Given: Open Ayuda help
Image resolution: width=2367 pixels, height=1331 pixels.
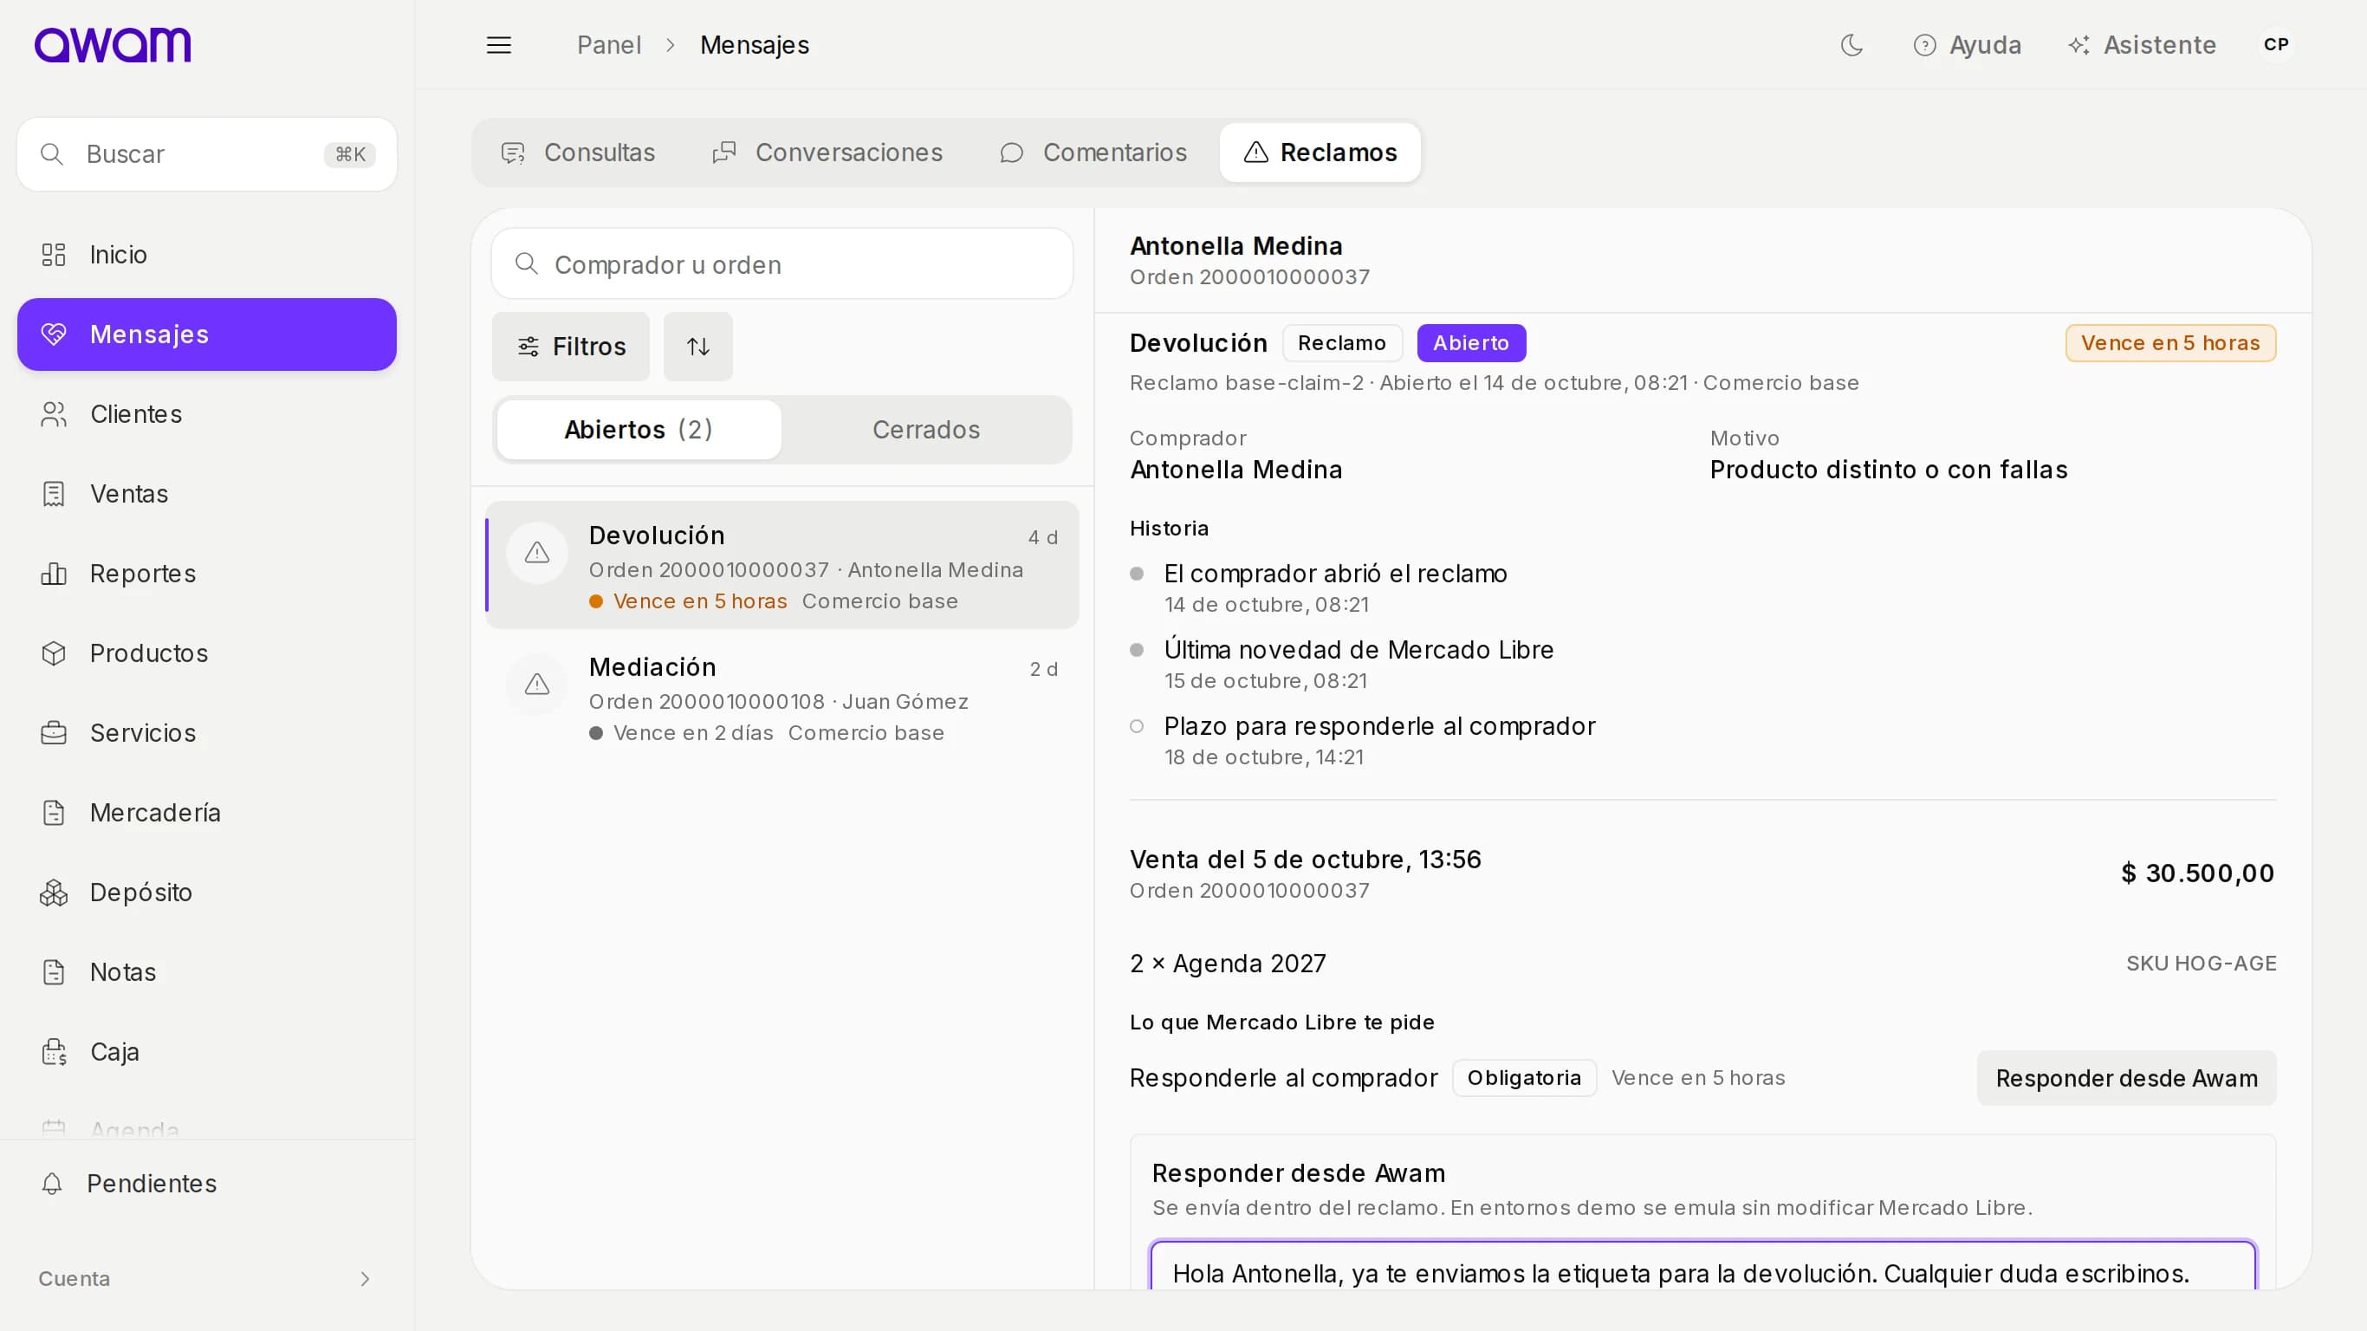Looking at the screenshot, I should coord(1968,44).
